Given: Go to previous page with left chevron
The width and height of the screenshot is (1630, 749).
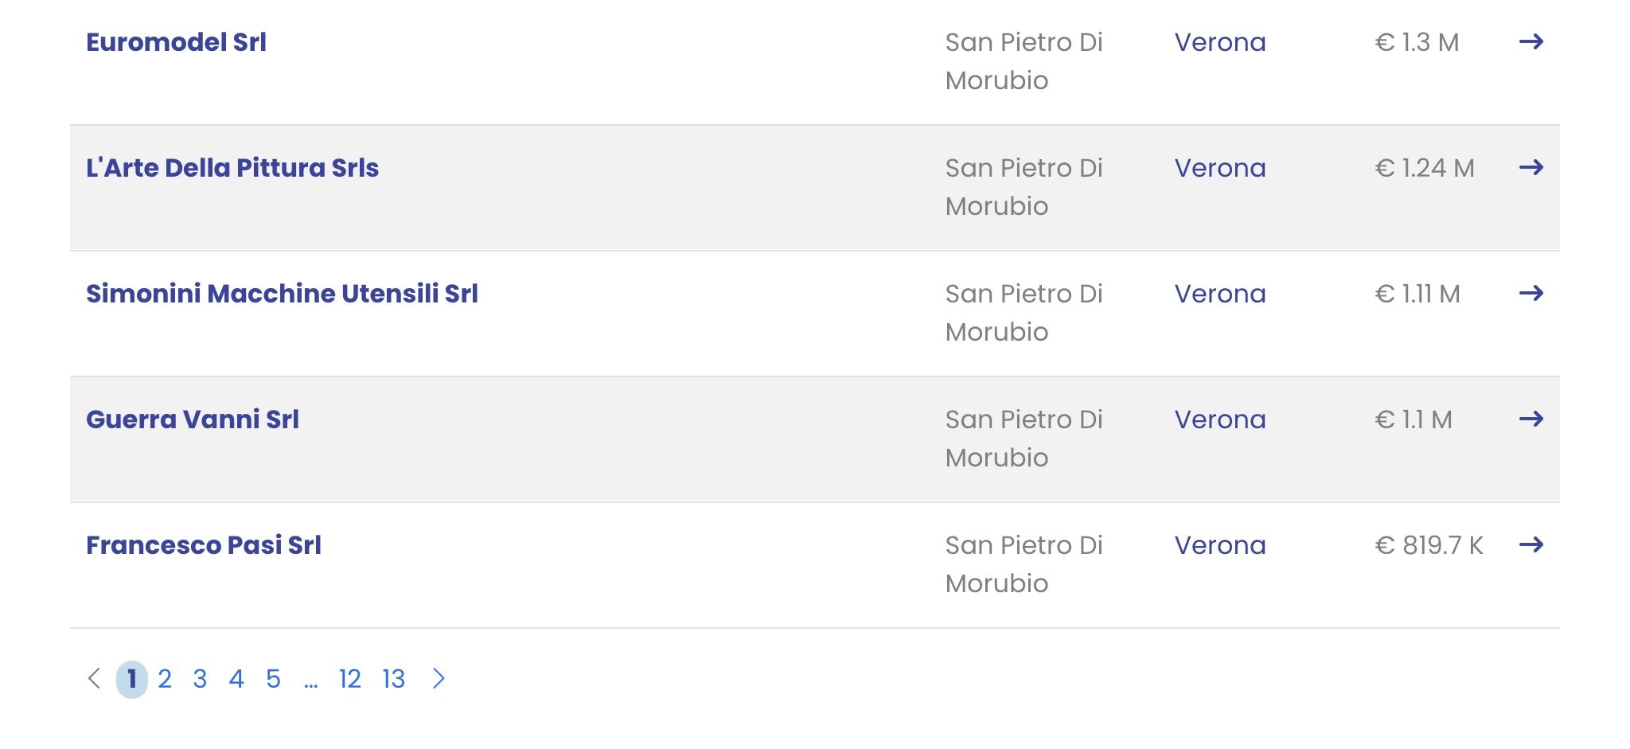Looking at the screenshot, I should pyautogui.click(x=94, y=678).
